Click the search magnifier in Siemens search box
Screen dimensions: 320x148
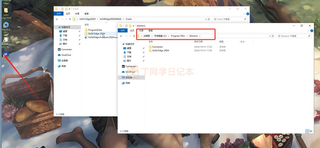[309, 36]
